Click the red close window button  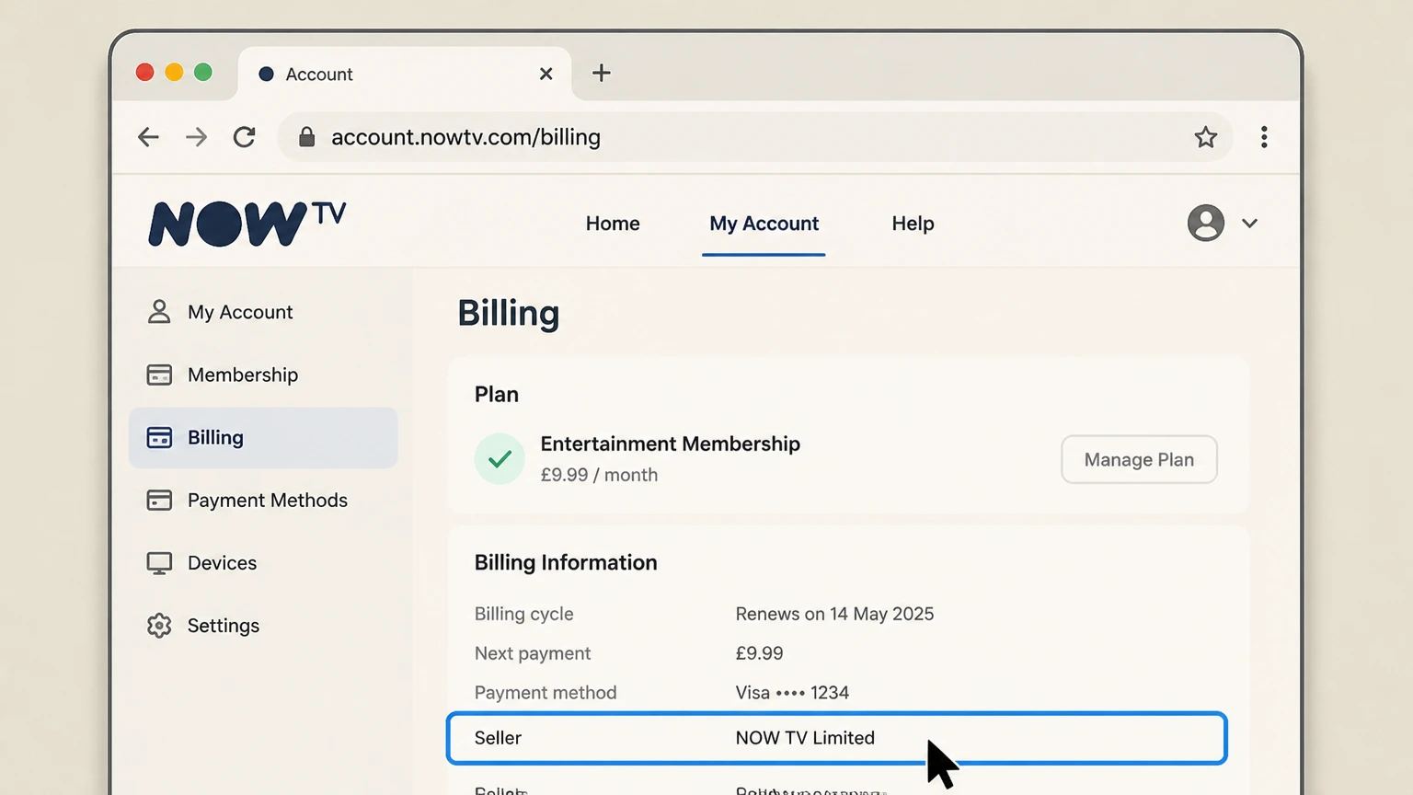tap(144, 73)
